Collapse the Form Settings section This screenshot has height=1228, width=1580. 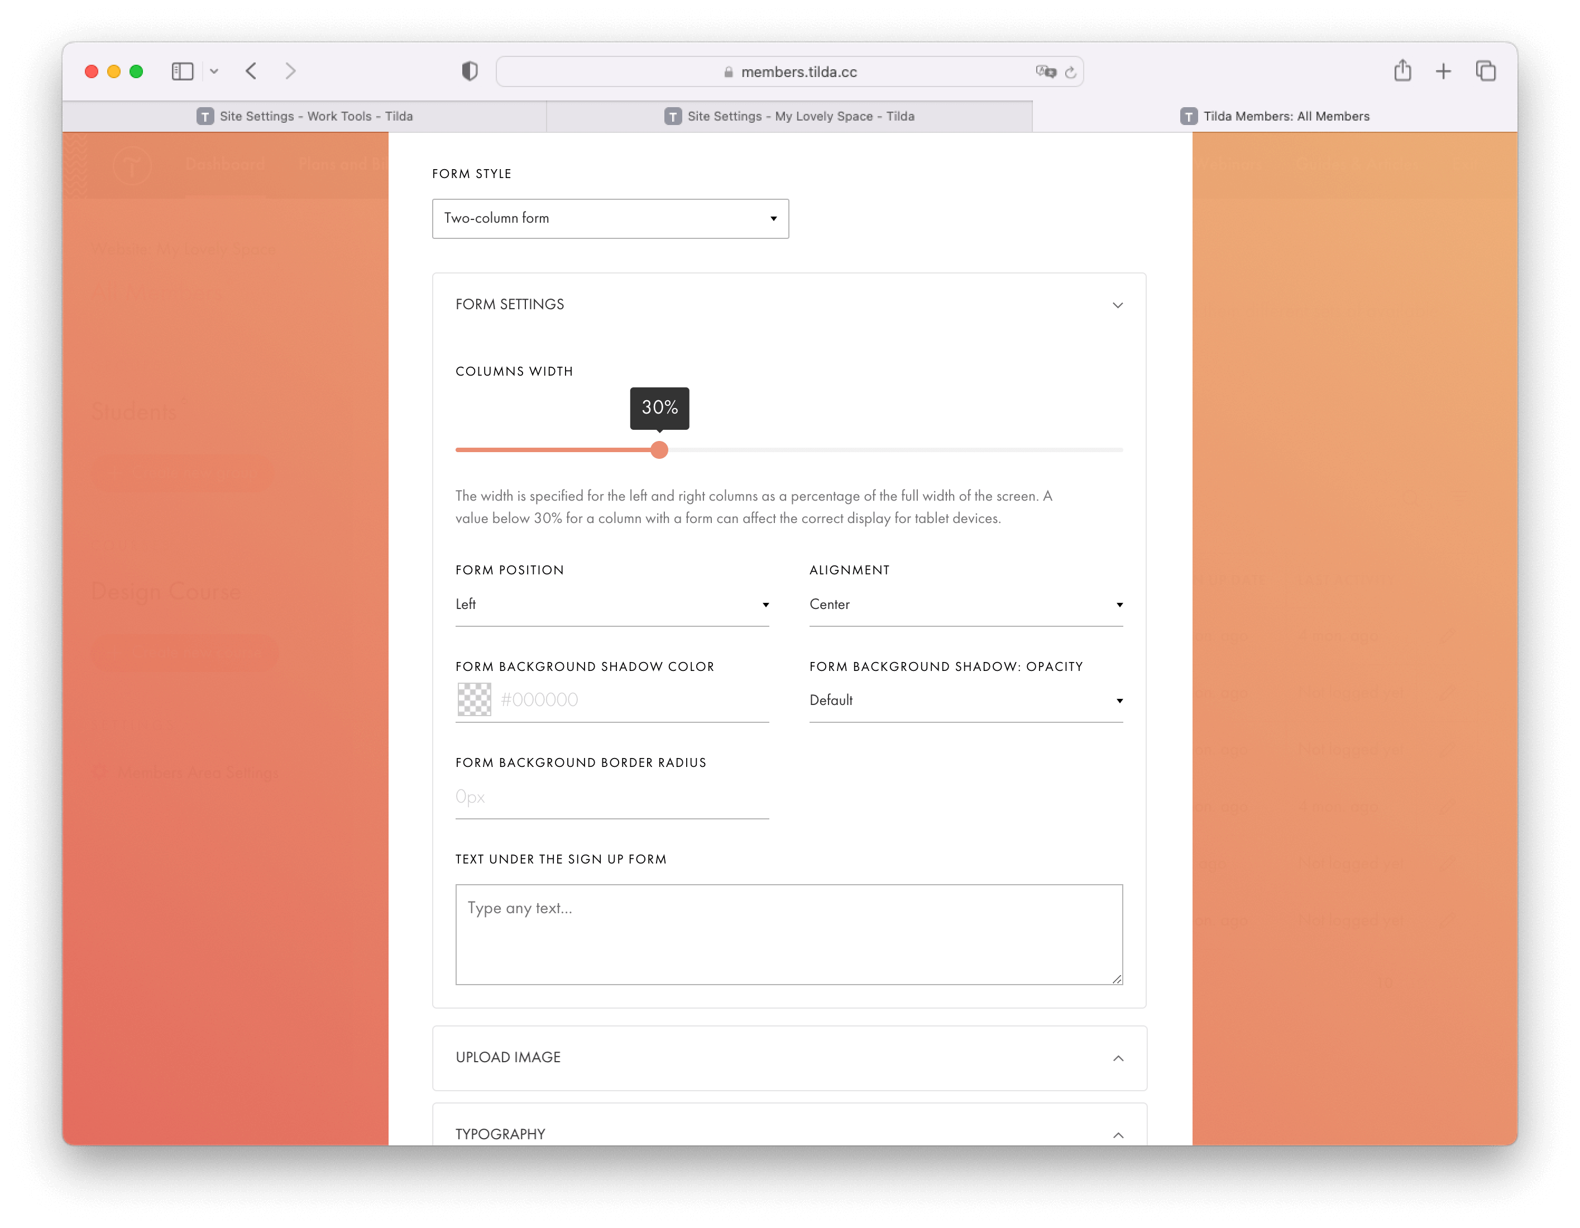pyautogui.click(x=1118, y=304)
